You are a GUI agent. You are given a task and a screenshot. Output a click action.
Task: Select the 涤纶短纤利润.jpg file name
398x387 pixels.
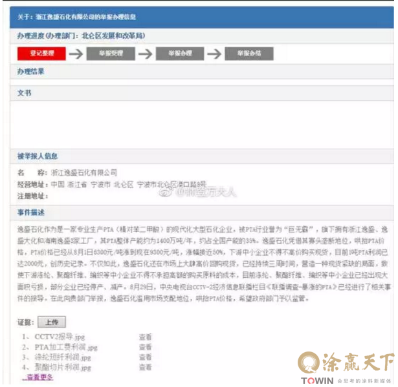[63, 357]
